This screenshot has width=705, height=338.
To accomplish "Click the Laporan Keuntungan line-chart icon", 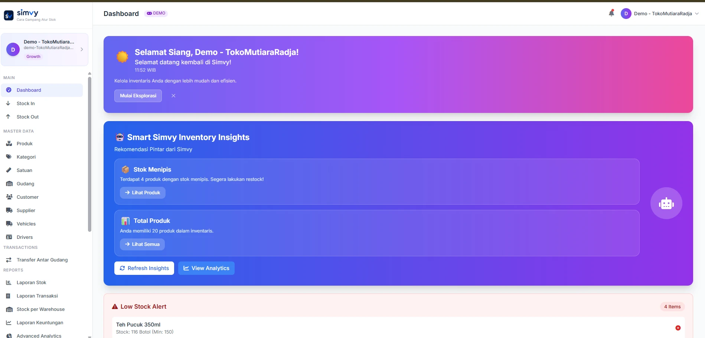I will (x=9, y=323).
